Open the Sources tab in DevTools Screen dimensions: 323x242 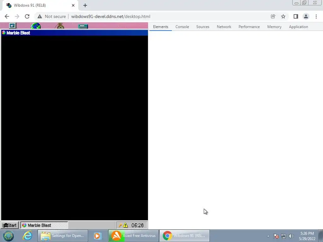pyautogui.click(x=203, y=27)
